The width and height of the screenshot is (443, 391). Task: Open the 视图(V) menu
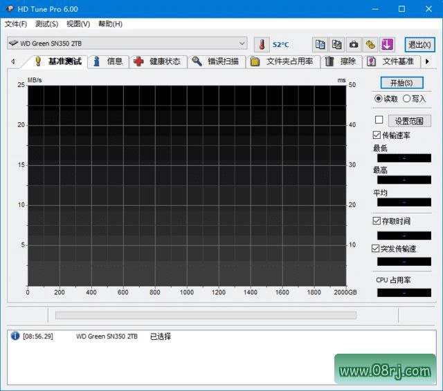[78, 24]
